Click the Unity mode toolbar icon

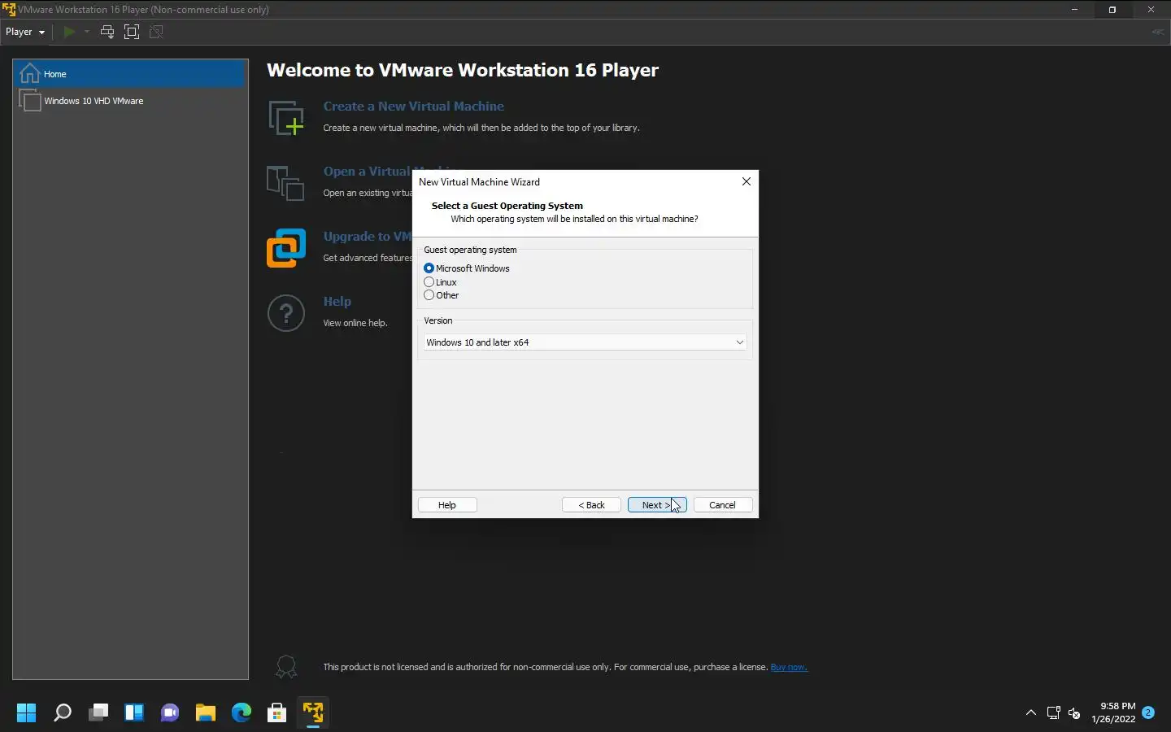[157, 32]
